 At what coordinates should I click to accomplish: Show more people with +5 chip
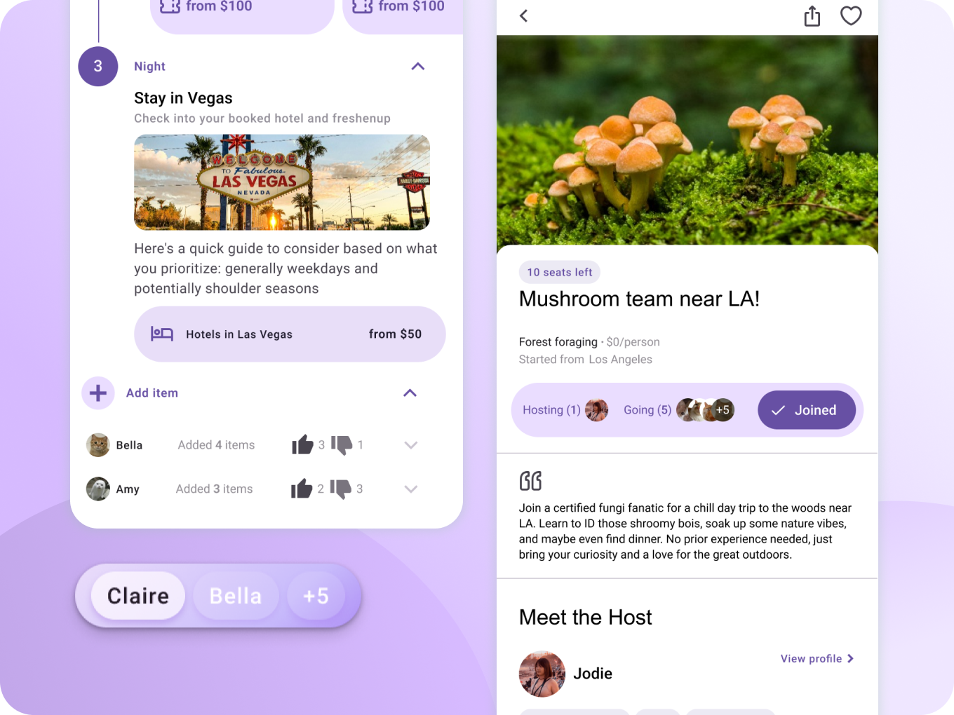316,596
